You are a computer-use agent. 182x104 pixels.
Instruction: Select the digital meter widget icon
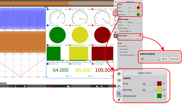point(115,13)
